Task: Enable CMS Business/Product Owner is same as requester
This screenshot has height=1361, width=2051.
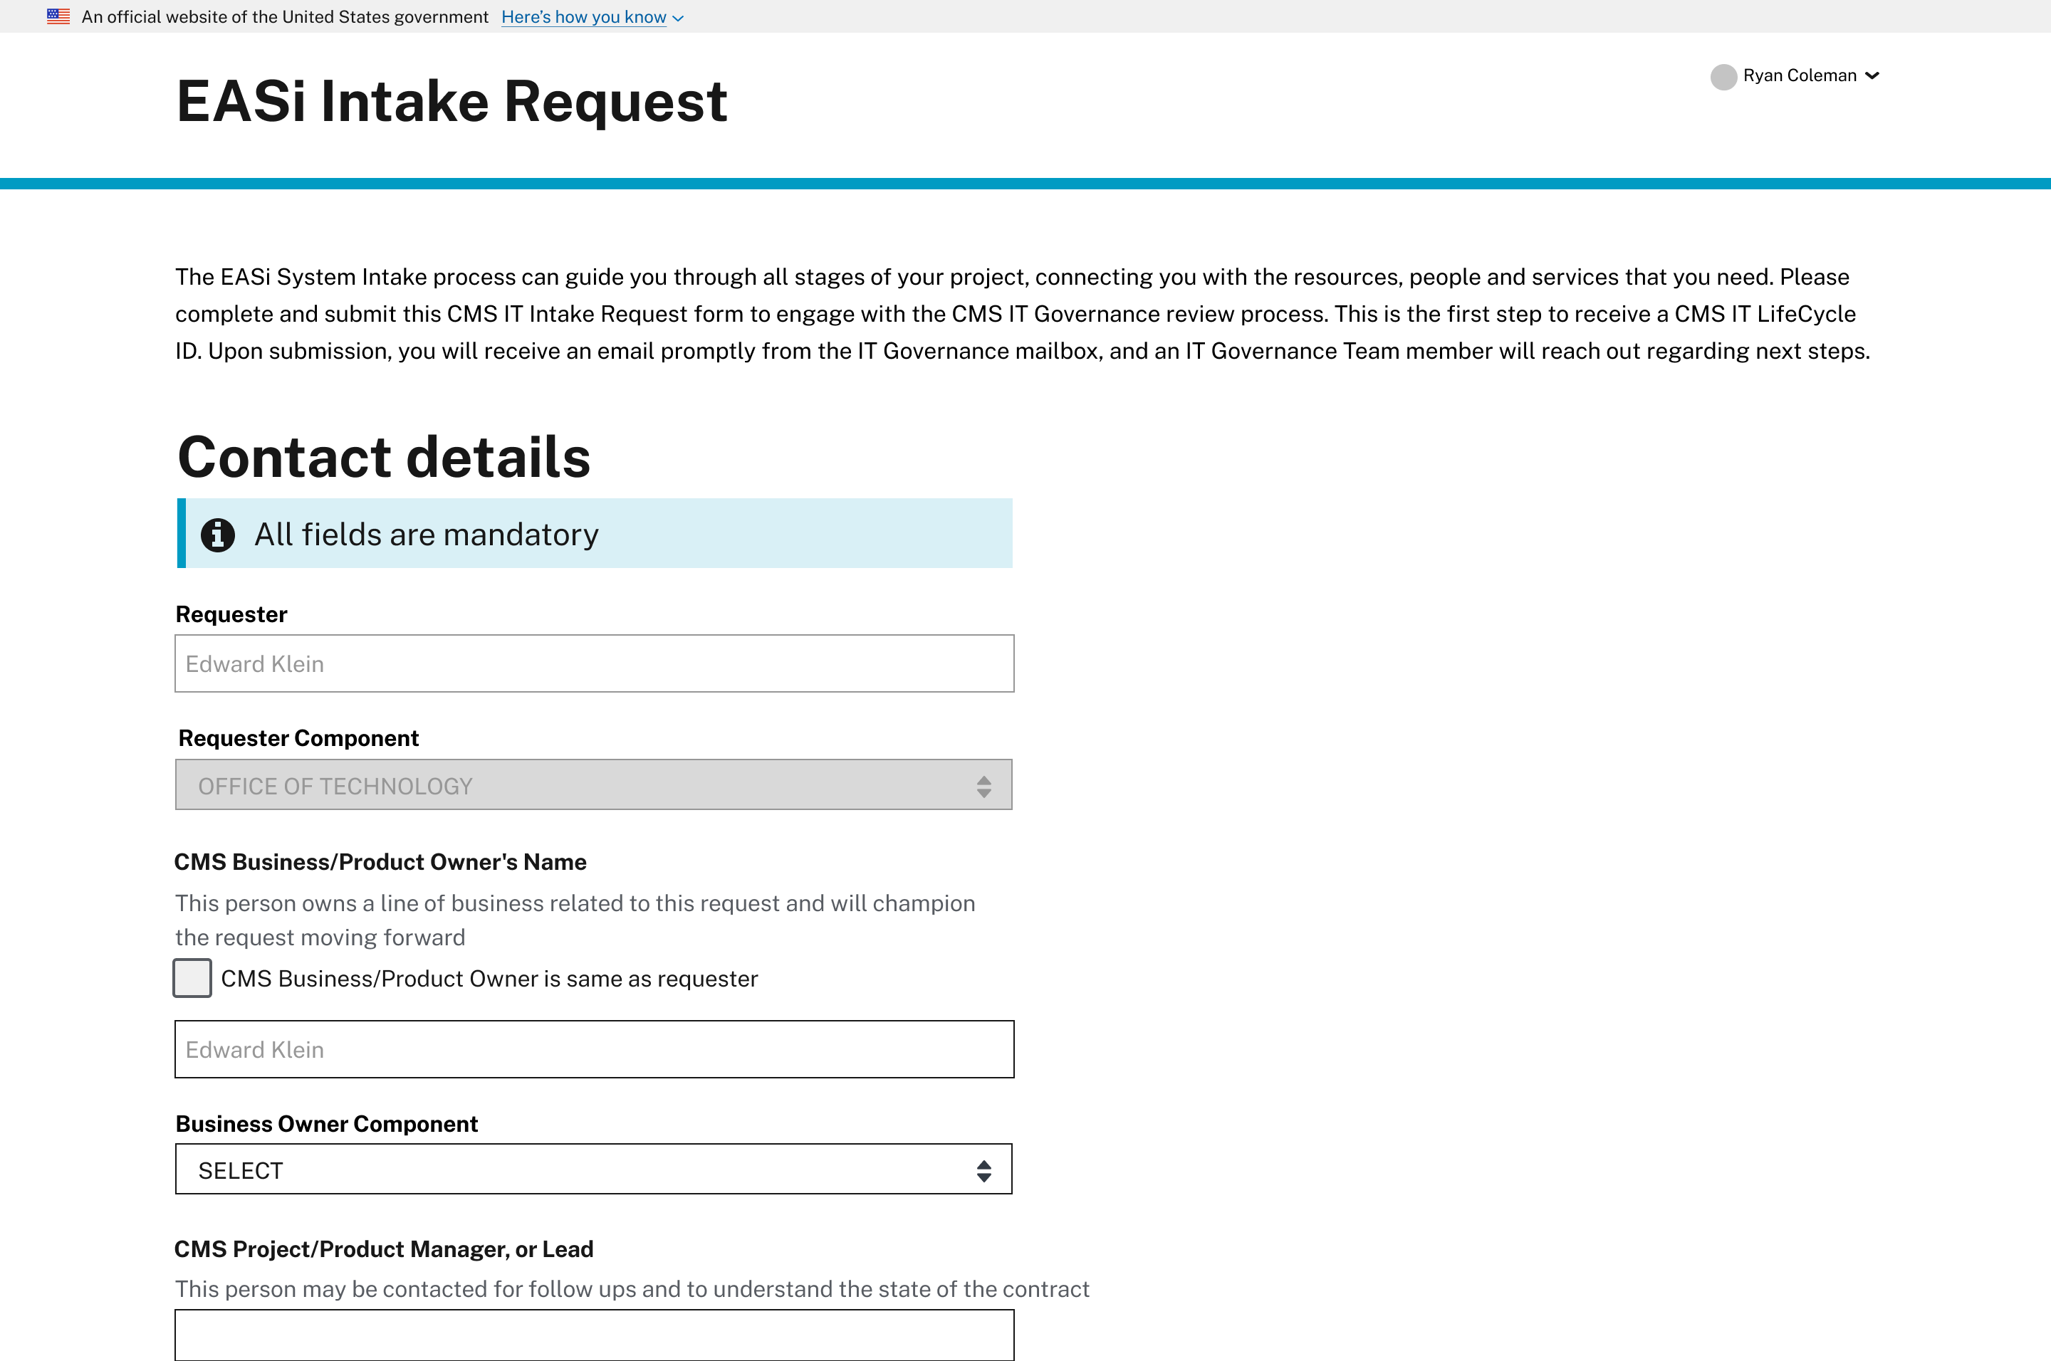Action: (192, 978)
